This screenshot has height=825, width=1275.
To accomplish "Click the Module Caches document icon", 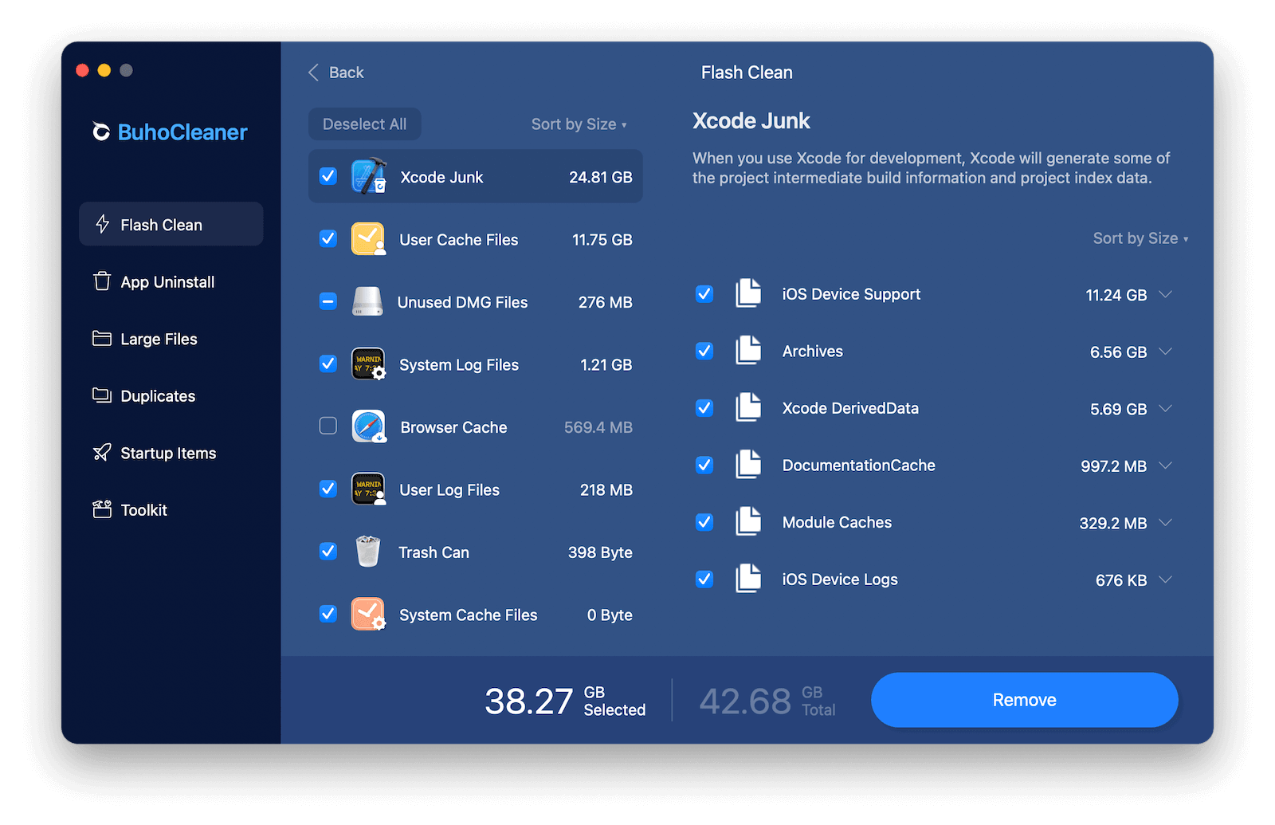I will coord(748,521).
